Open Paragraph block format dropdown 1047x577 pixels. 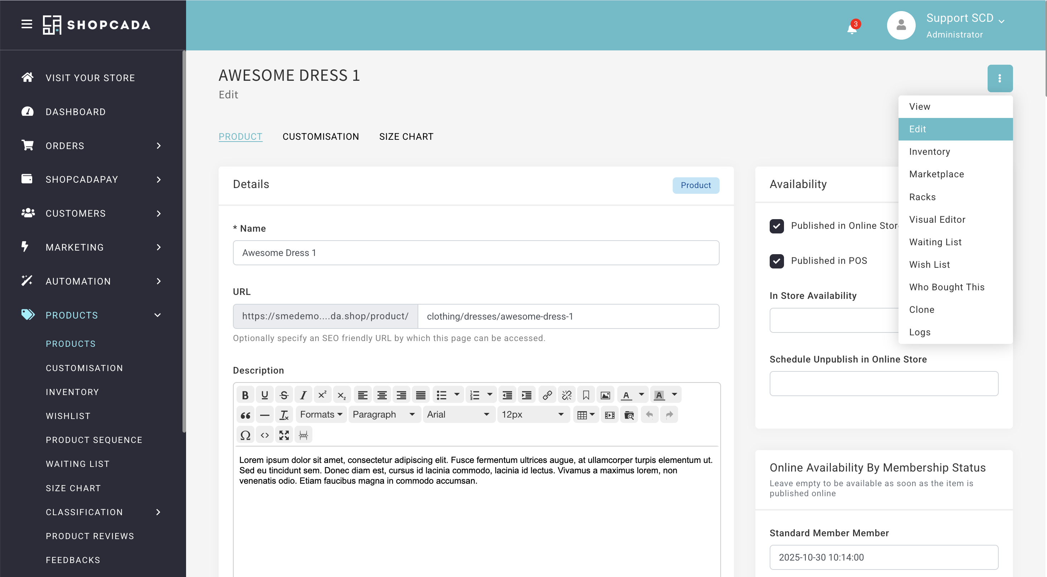coord(384,415)
